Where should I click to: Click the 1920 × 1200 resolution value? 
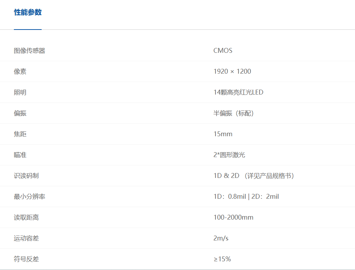[x=232, y=72]
